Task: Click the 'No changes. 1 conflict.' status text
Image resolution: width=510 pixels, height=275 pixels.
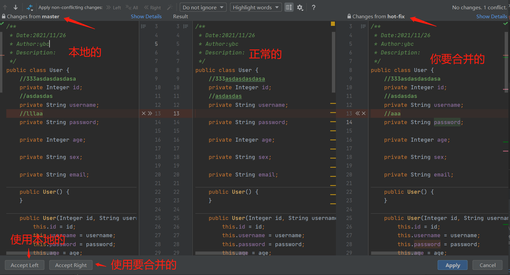Action: point(479,7)
